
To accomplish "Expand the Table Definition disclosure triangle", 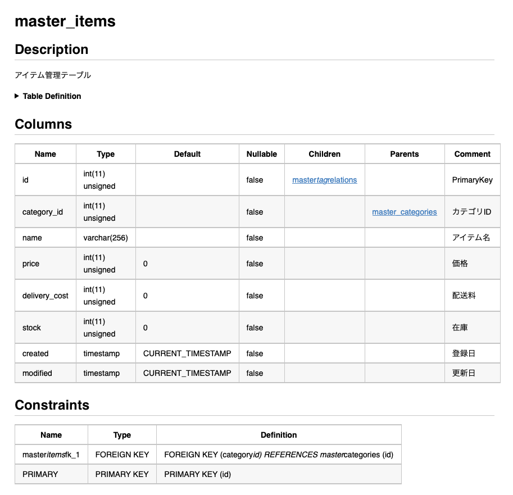I will (17, 96).
